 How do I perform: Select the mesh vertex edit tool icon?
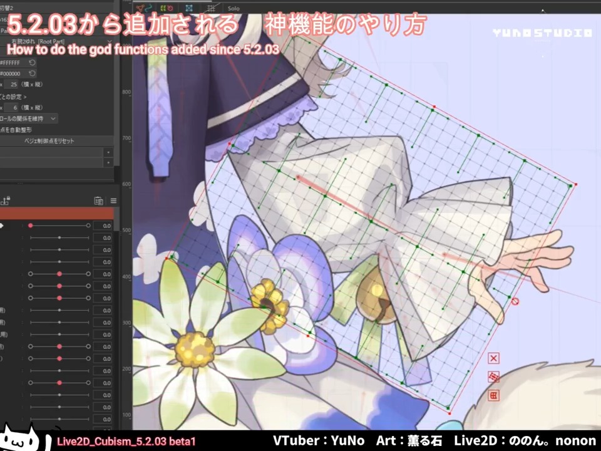pos(140,8)
